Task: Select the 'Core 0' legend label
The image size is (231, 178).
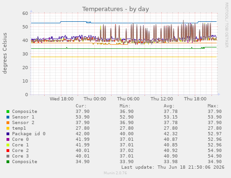Action: tap(20, 139)
